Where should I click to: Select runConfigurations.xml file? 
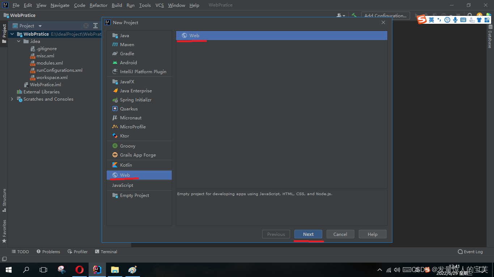(59, 70)
